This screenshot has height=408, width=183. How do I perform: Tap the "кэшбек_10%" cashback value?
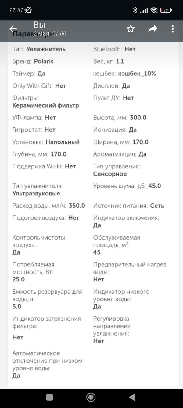pyautogui.click(x=137, y=74)
